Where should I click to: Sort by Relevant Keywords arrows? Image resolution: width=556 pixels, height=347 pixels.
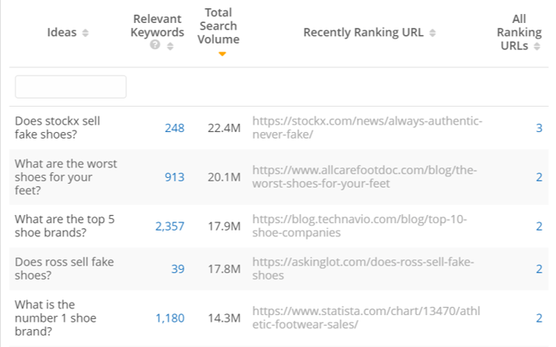click(x=170, y=46)
